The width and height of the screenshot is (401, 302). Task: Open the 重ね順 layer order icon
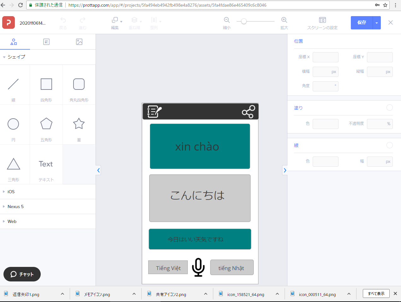tap(134, 20)
